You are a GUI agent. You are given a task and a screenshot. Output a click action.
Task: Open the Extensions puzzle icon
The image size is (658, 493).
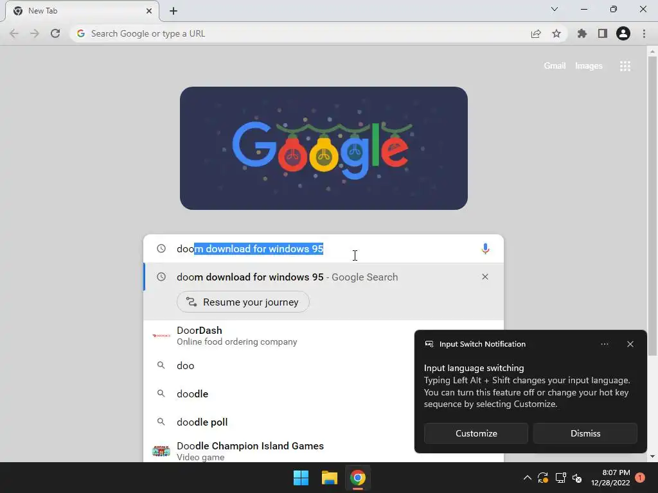pos(582,33)
